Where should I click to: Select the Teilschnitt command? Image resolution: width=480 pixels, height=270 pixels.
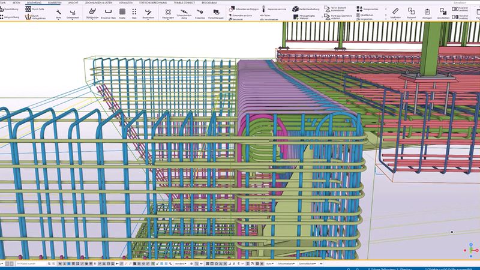[x=236, y=19]
